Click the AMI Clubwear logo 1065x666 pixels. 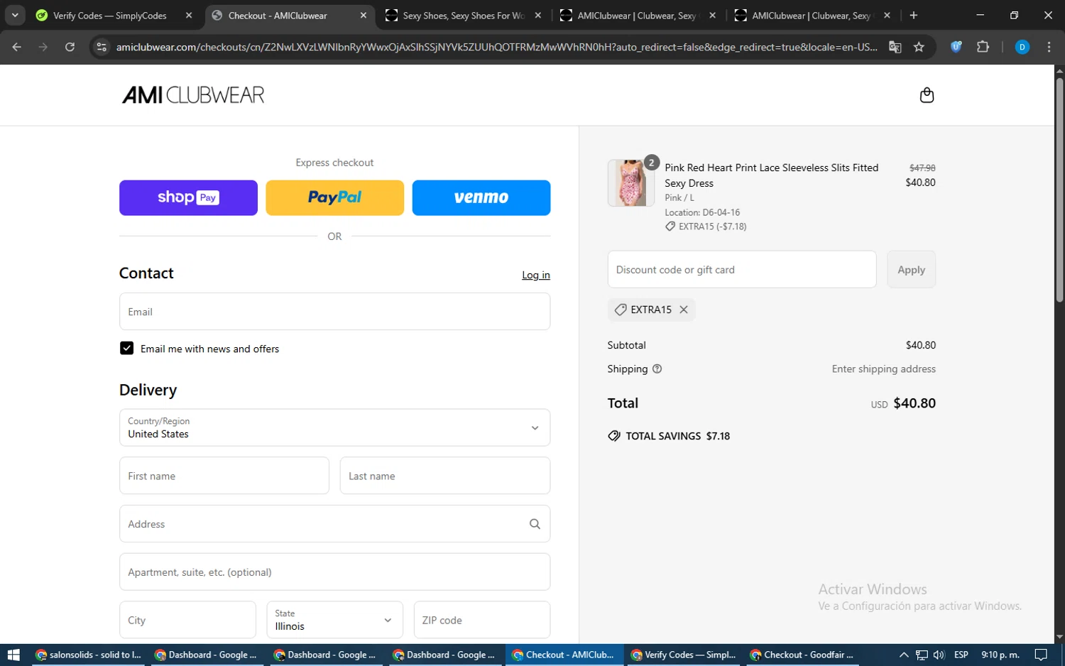(x=193, y=95)
